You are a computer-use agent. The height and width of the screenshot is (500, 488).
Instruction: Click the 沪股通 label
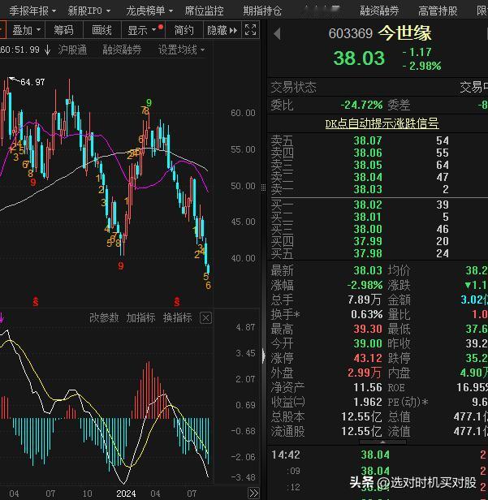pyautogui.click(x=72, y=50)
